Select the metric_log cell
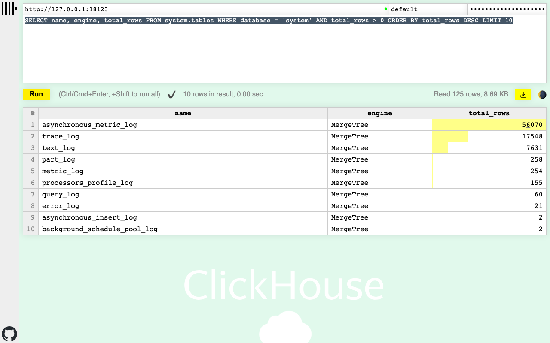Screen dimensions: 550x343 click(183, 171)
